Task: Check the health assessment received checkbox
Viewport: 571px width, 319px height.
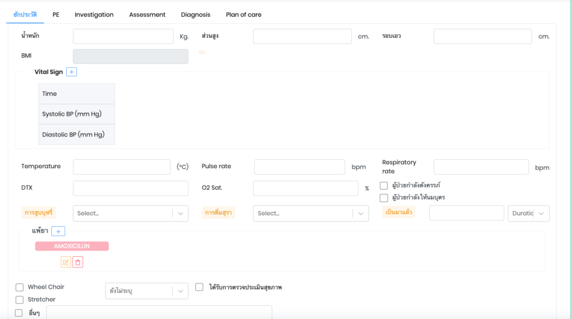Action: point(200,287)
